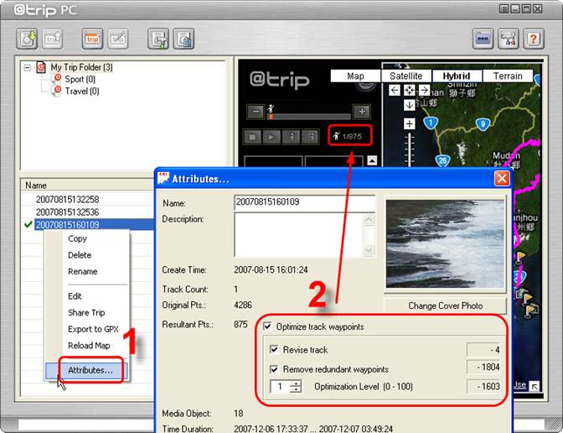Viewport: 563px width, 433px height.
Task: Select trip 20070815132258 in the list
Action: [x=68, y=199]
